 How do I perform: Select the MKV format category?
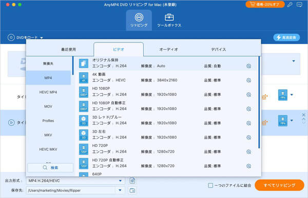pos(48,135)
